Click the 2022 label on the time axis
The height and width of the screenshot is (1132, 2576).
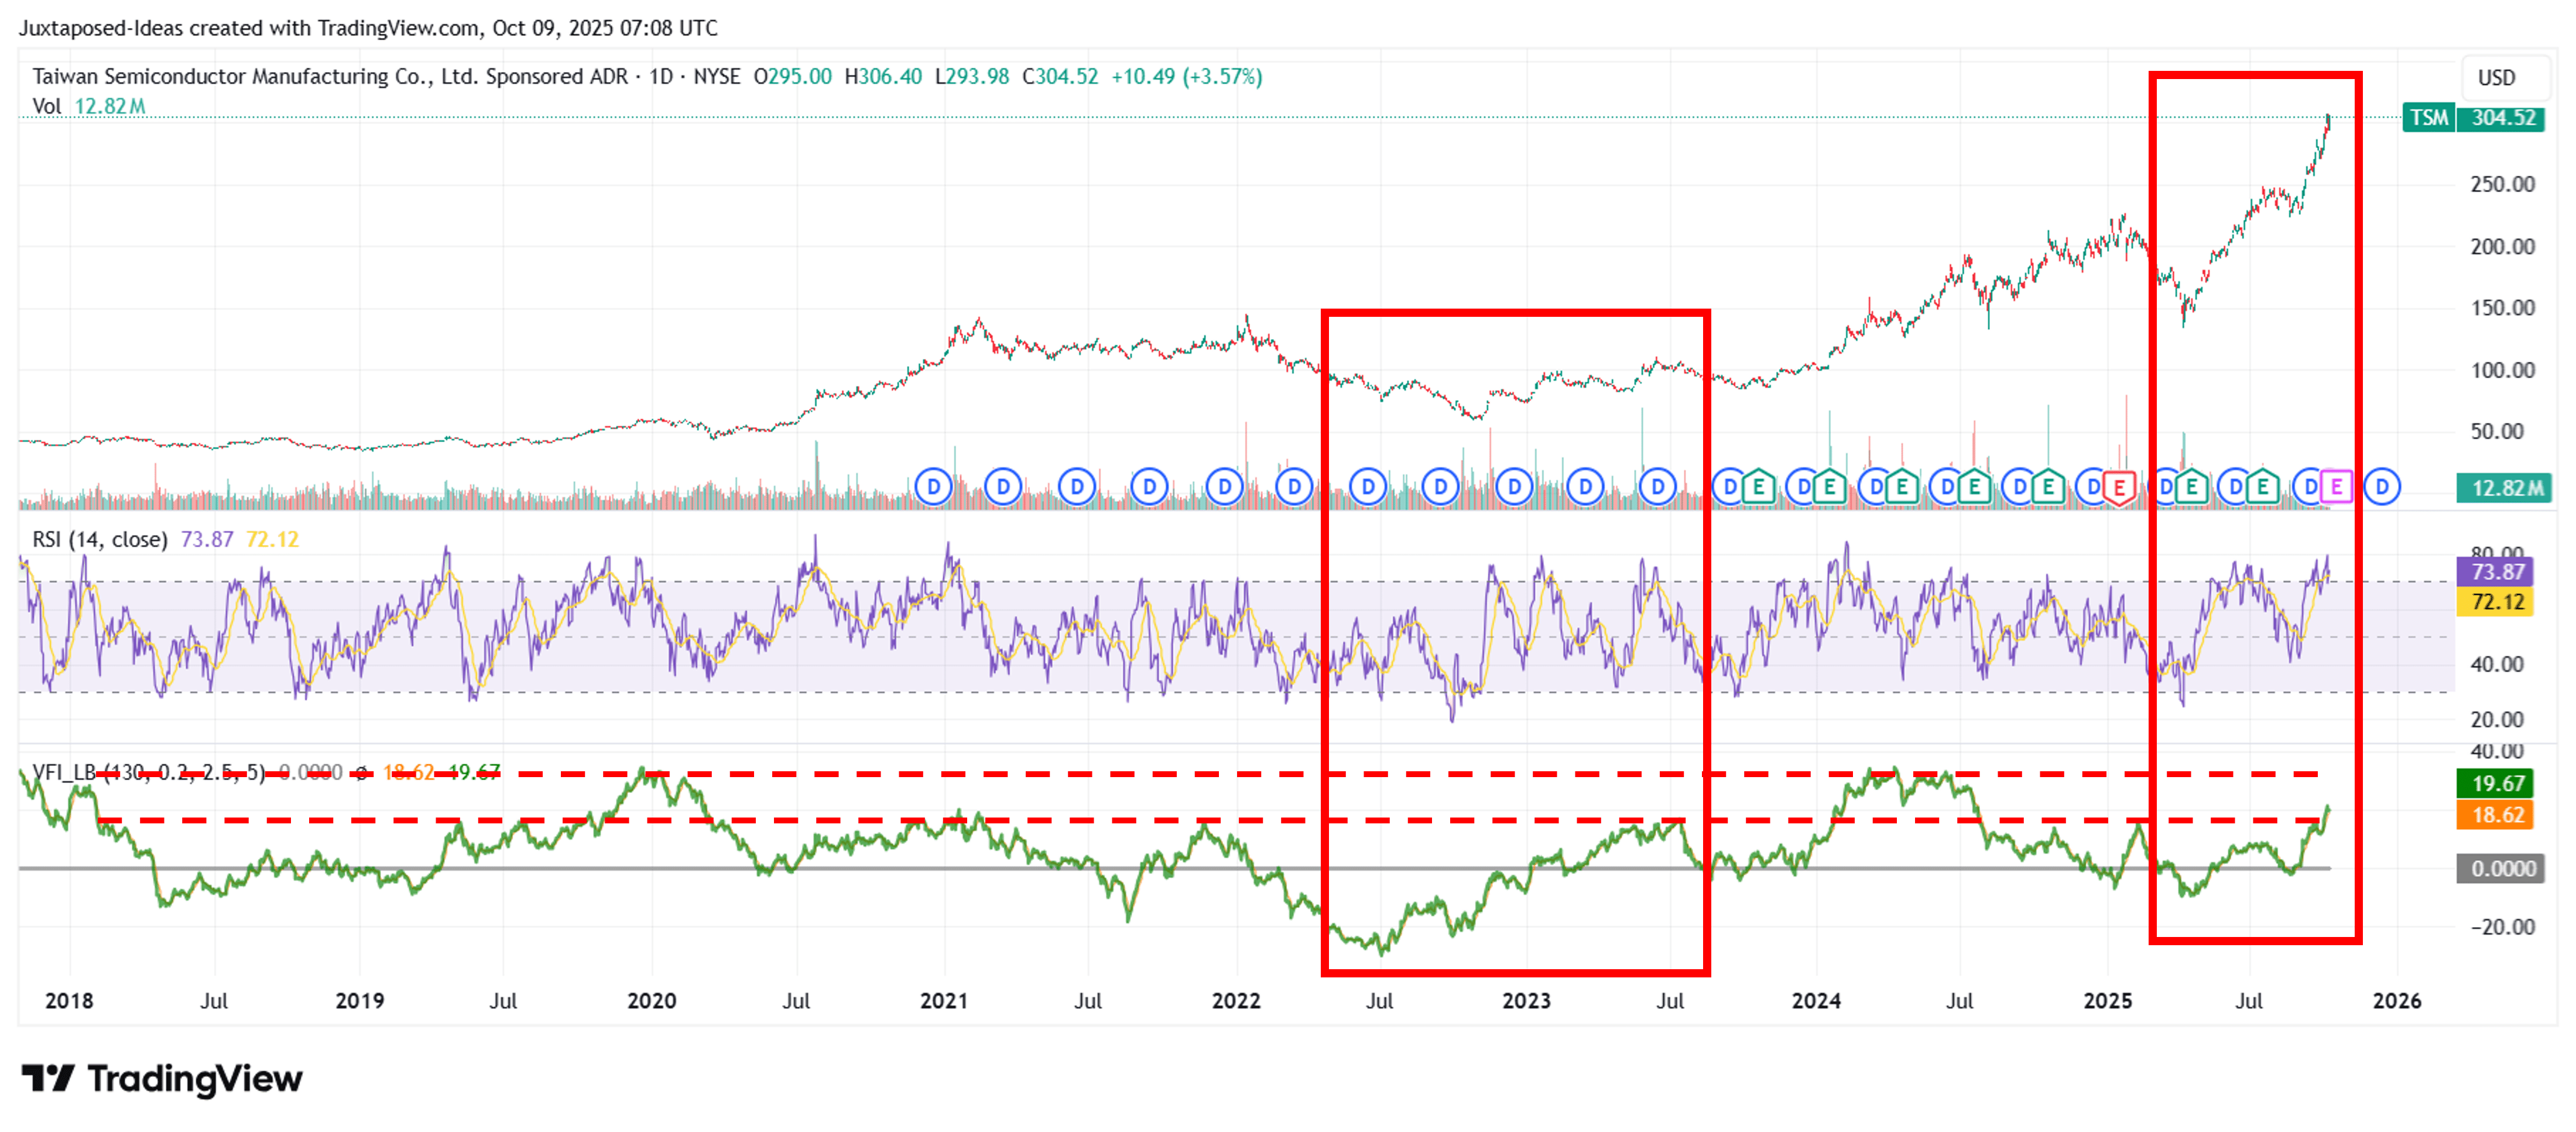1236,1000
